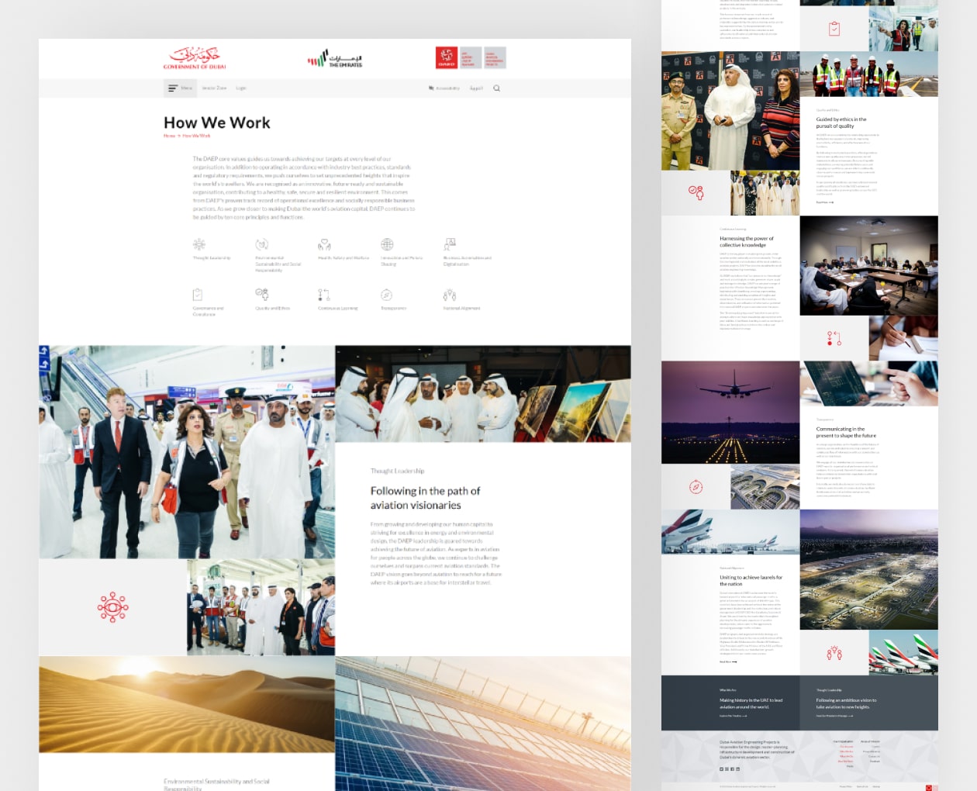Select the Quality and Ethics icon in grid

262,295
